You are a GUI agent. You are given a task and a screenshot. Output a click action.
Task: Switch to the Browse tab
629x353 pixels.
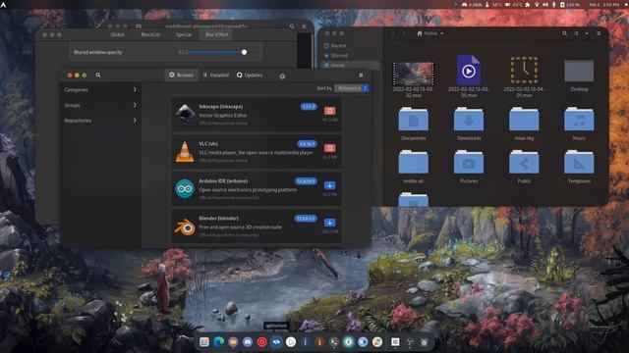click(x=181, y=75)
